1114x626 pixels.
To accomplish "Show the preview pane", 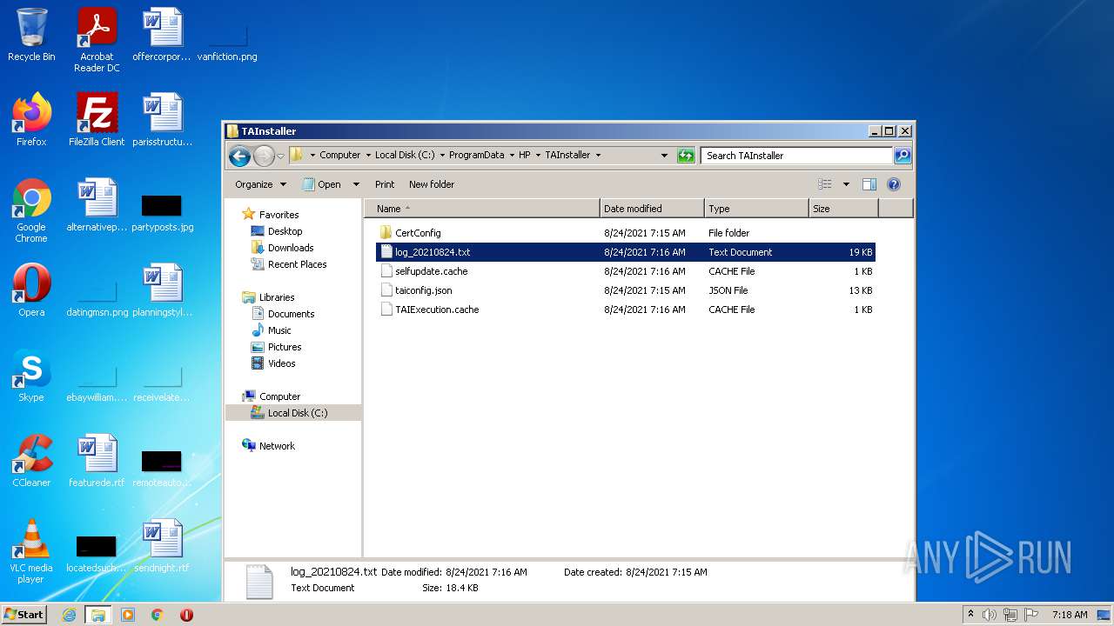I will (x=869, y=184).
